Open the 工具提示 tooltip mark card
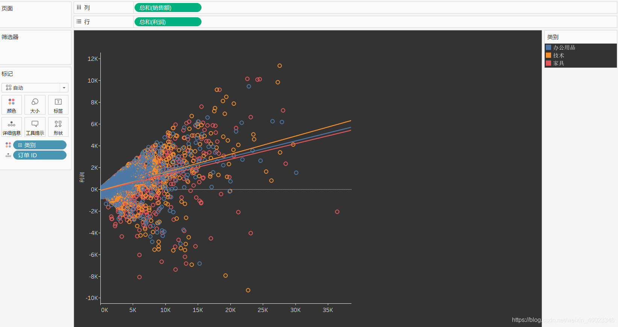The width and height of the screenshot is (618, 327). pos(35,127)
